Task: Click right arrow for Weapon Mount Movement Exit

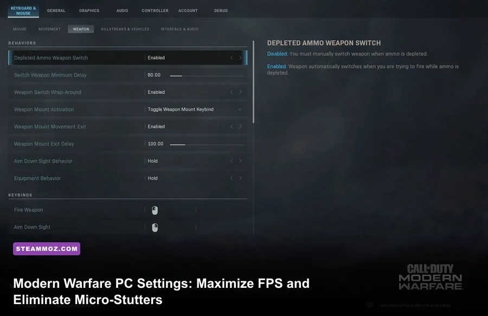Action: pyautogui.click(x=240, y=127)
